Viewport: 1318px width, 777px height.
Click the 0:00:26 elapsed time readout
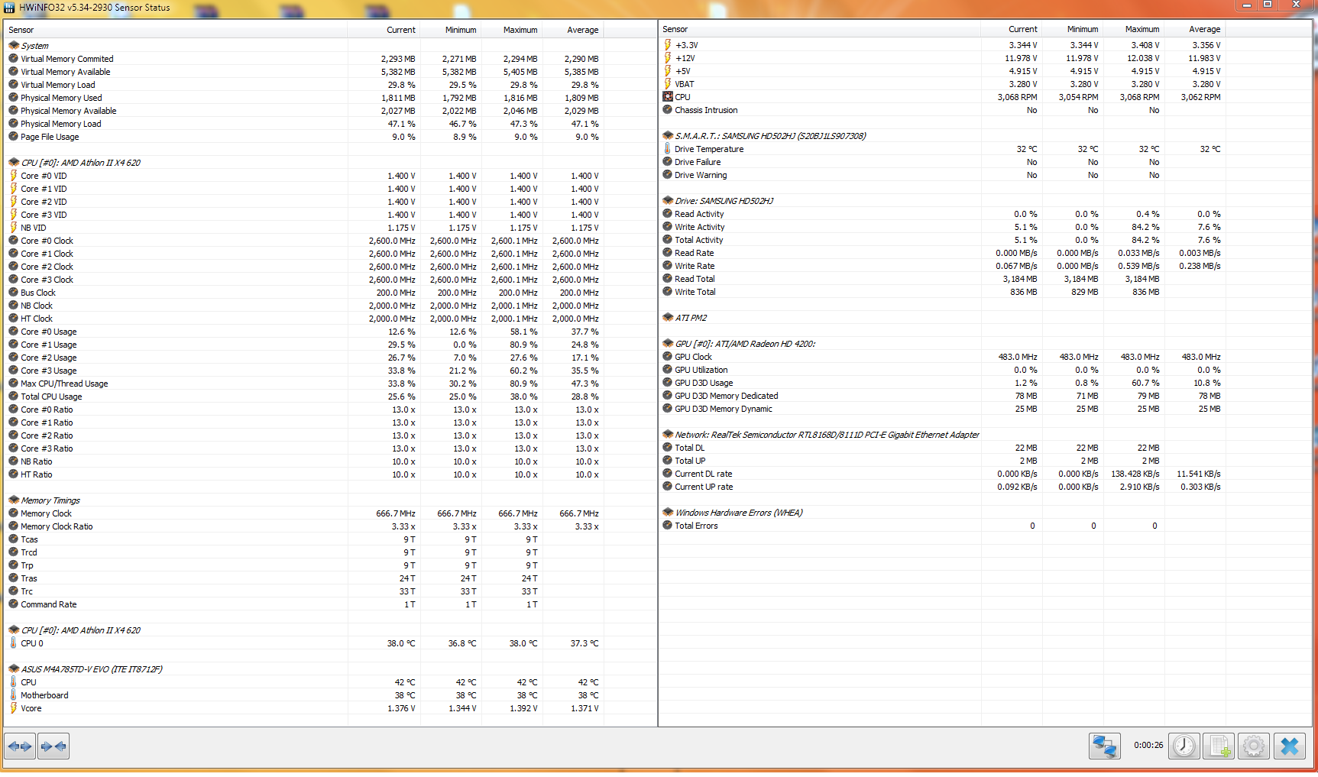[1148, 745]
